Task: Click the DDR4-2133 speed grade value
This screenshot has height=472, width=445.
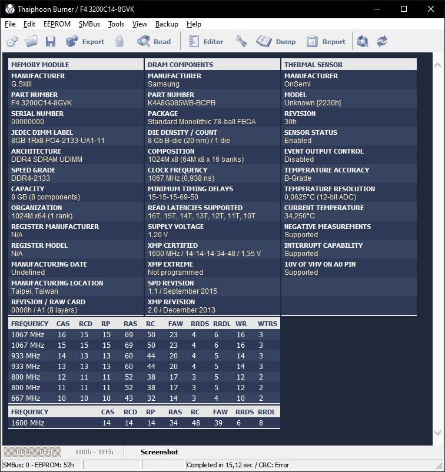Action: [x=31, y=178]
